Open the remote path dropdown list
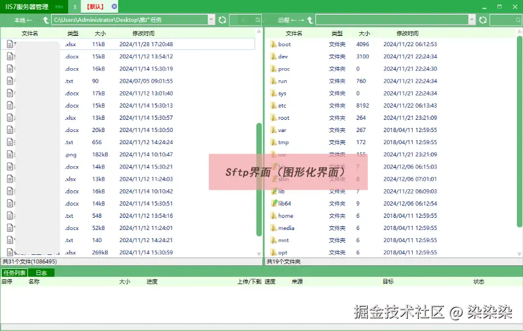The height and width of the screenshot is (331, 523). [x=472, y=19]
